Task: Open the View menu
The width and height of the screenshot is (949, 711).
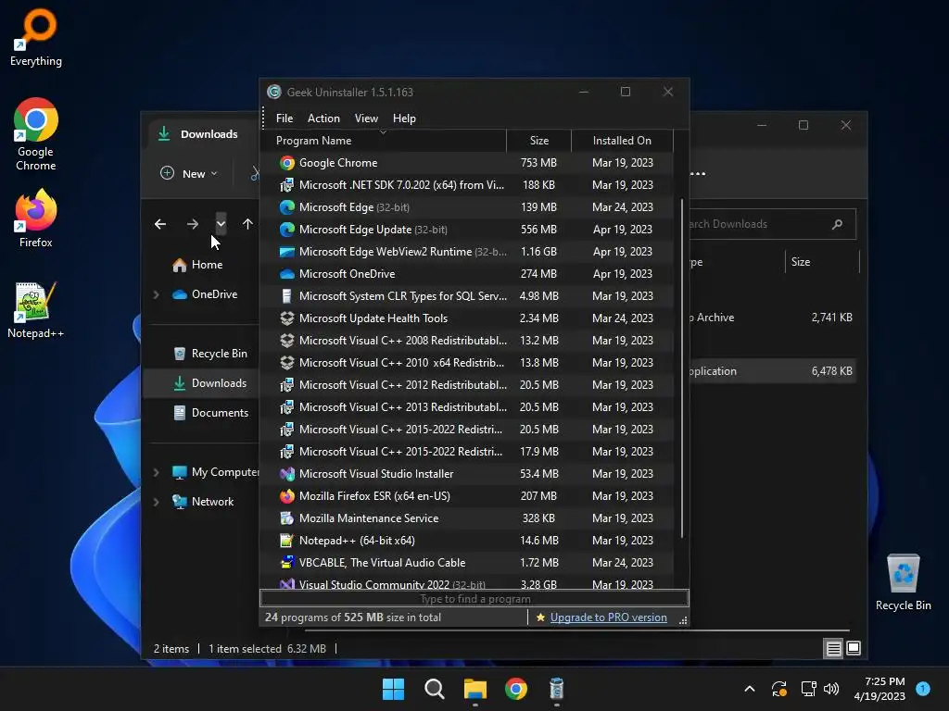Action: click(x=366, y=118)
